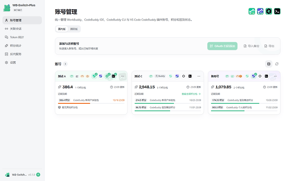The image size is (291, 181).
Task: Click the green update arrow beside v0.1.0
Action: point(38,175)
